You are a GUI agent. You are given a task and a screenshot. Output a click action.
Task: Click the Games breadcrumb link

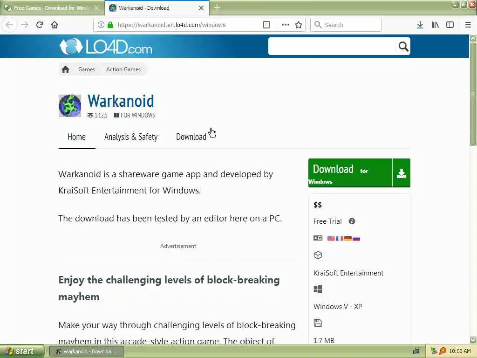tap(87, 69)
